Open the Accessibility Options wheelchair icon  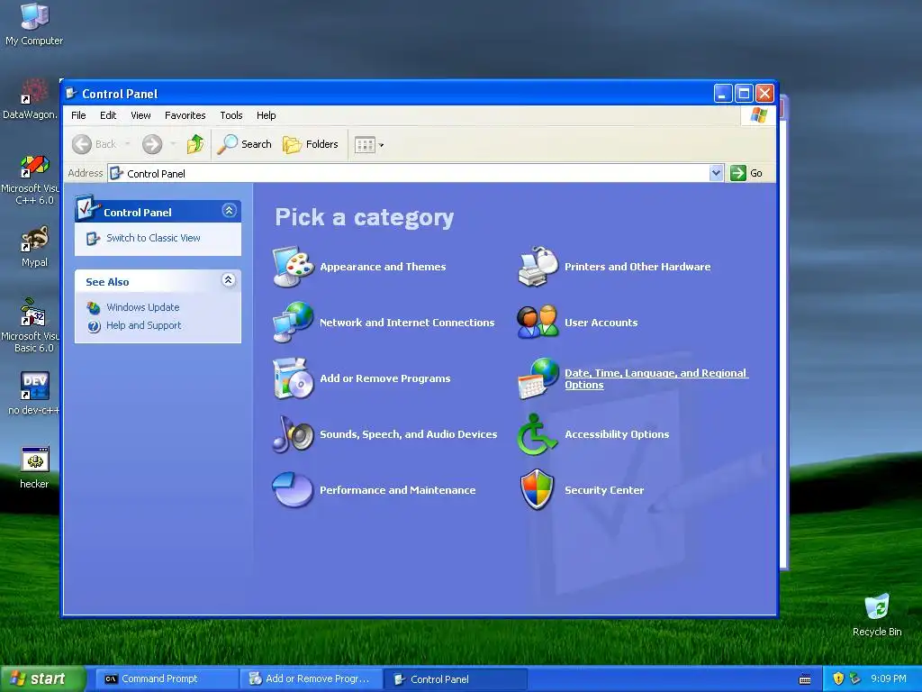point(537,434)
